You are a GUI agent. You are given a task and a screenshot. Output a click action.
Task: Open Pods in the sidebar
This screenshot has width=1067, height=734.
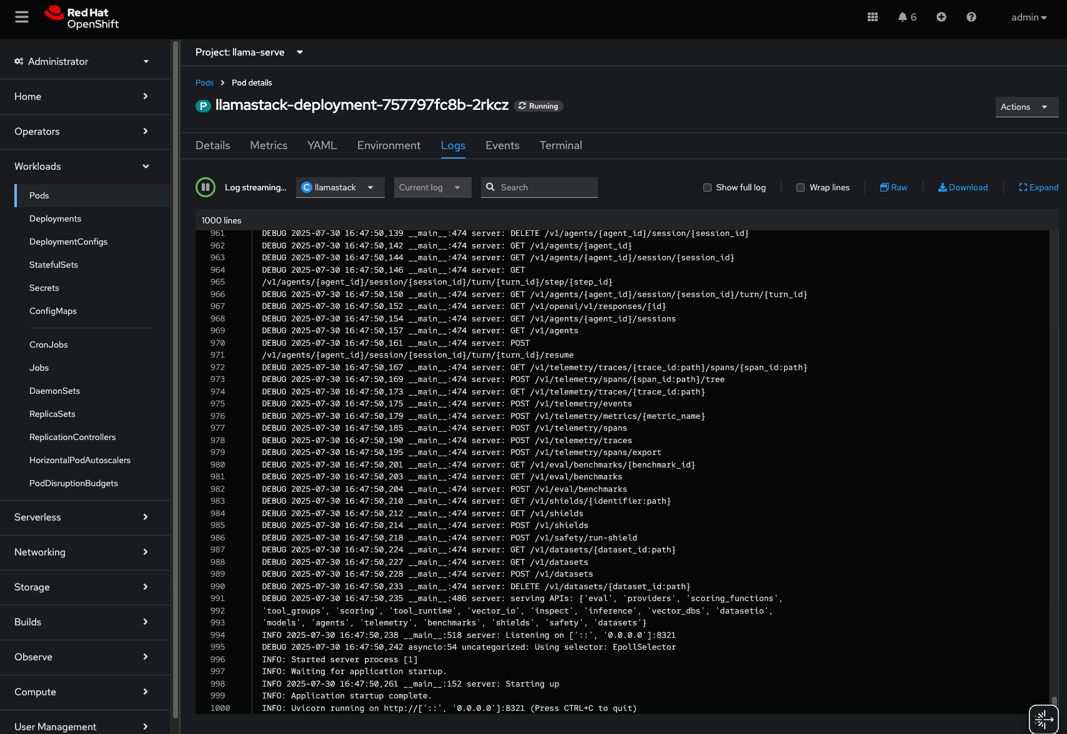coord(92,195)
